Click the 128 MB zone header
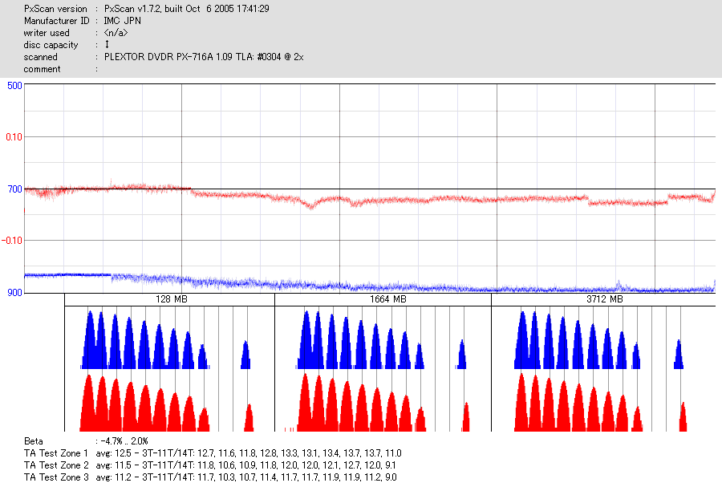 (x=172, y=299)
